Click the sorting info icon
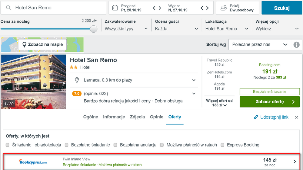 point(296,44)
